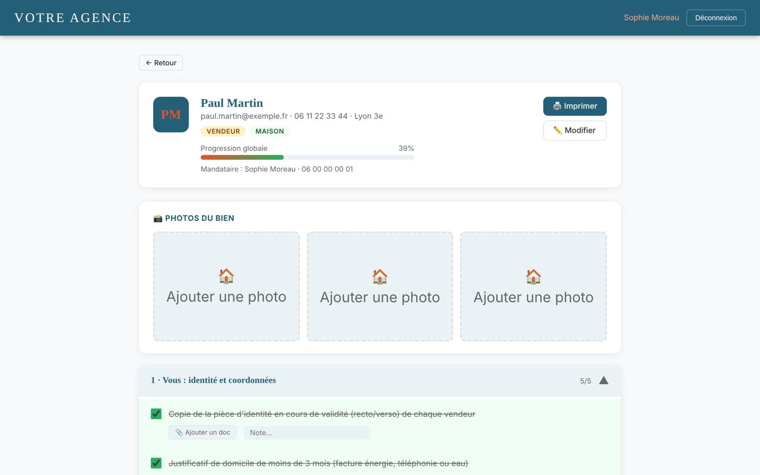Screen dimensions: 760x475
Task: Click the house icon in second photo slot
Action: pyautogui.click(x=380, y=276)
